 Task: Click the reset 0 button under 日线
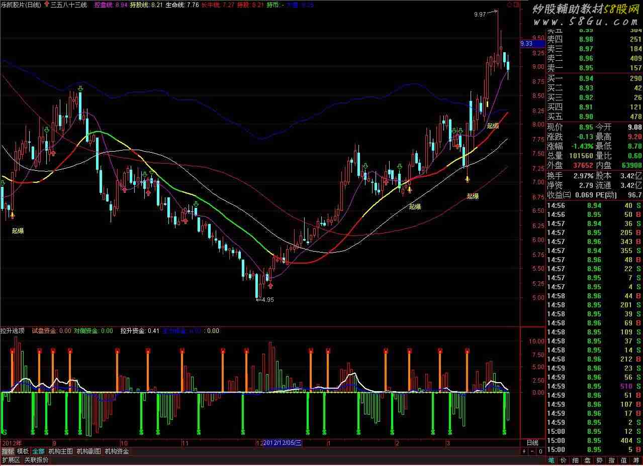click(x=540, y=451)
